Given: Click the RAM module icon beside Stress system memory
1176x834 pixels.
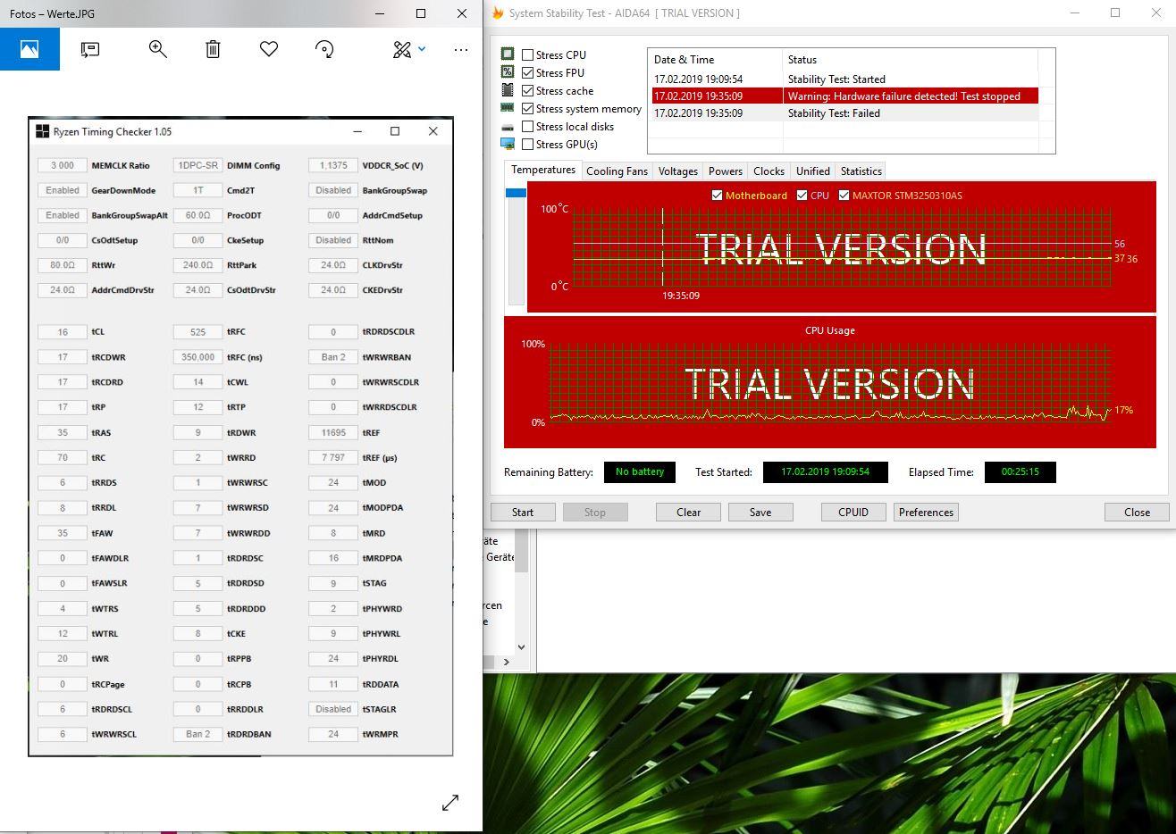Looking at the screenshot, I should tap(508, 108).
